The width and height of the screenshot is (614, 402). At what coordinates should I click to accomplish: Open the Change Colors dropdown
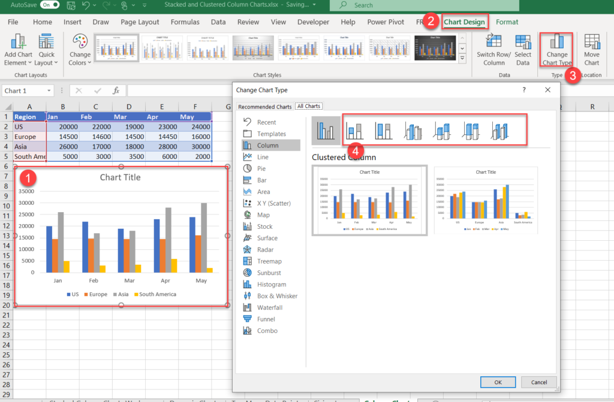pos(80,49)
